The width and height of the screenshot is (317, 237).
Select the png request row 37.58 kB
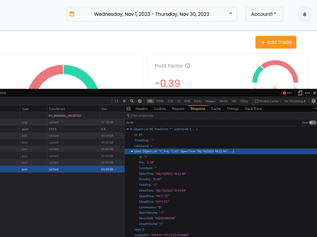click(x=62, y=122)
